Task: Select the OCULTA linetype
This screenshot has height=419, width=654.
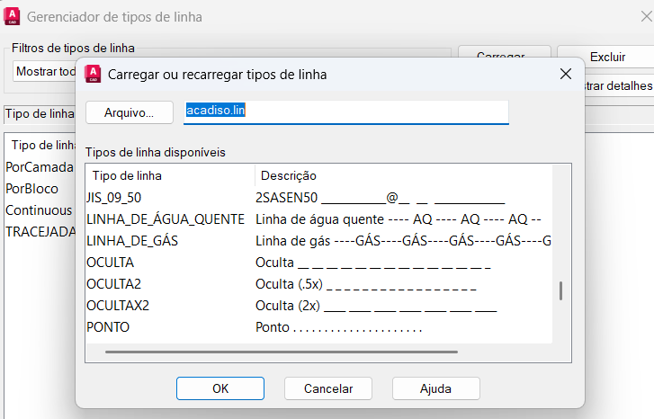Action: click(111, 263)
